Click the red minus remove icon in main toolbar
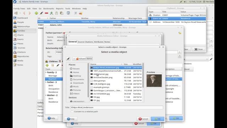The height and width of the screenshot is (128, 227). [x=46, y=13]
